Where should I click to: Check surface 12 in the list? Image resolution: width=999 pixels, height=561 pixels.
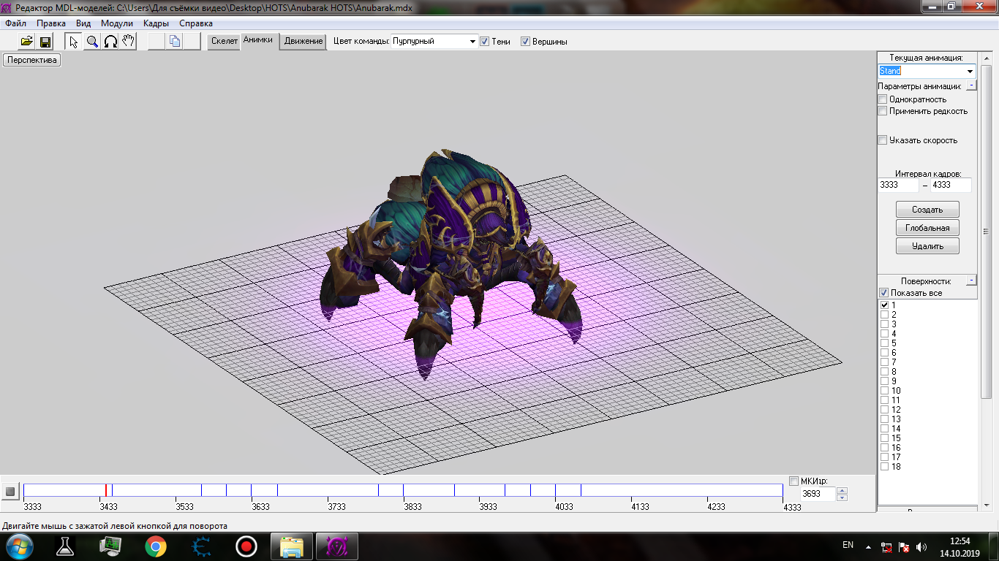884,409
